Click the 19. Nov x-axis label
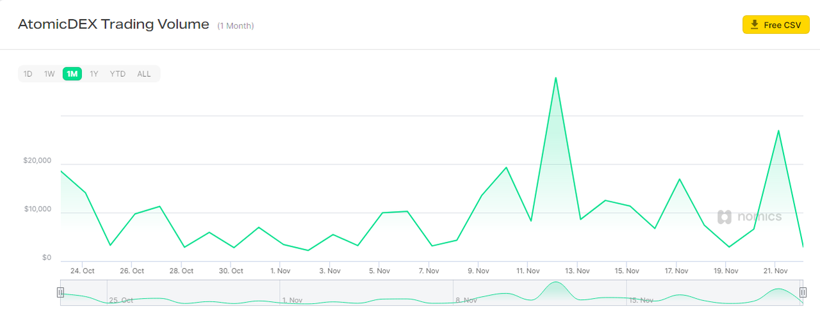 726,271
